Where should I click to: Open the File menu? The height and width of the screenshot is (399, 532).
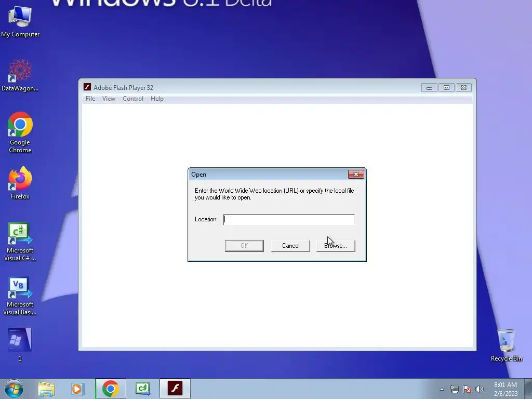(90, 99)
